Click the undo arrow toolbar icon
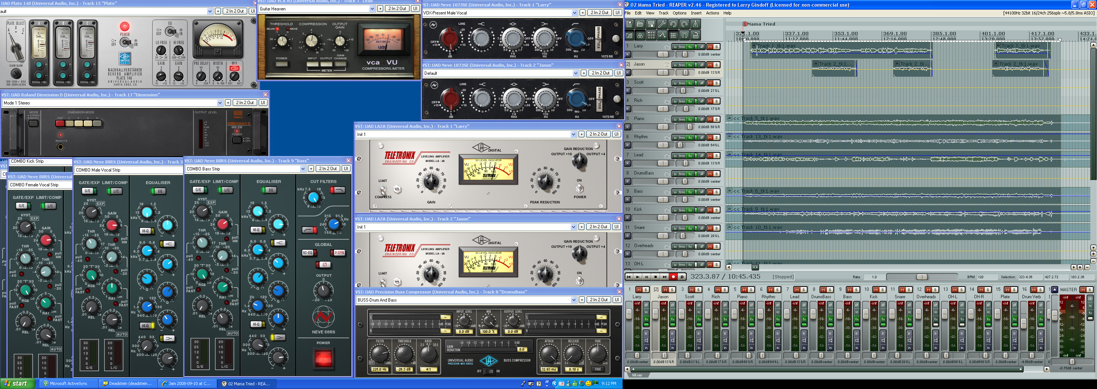Viewport: 1097px width, 389px height. click(x=673, y=24)
